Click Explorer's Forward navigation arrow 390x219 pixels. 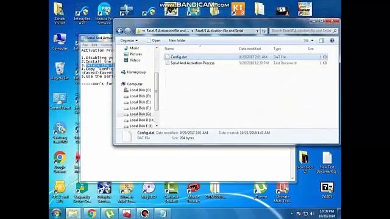(127, 31)
